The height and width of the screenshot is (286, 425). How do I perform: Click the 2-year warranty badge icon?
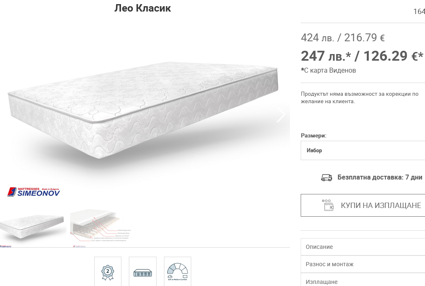tap(108, 272)
